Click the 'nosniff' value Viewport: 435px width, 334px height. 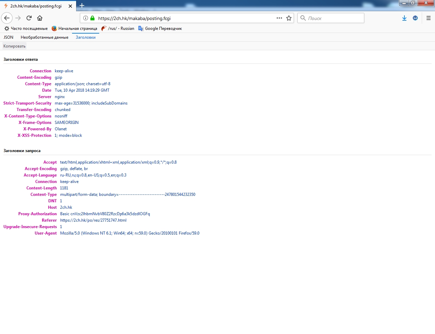(x=61, y=116)
